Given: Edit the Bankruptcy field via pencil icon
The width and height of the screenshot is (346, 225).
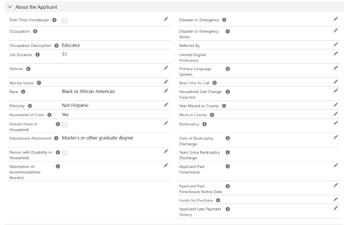Looking at the screenshot, I should pos(336,123).
